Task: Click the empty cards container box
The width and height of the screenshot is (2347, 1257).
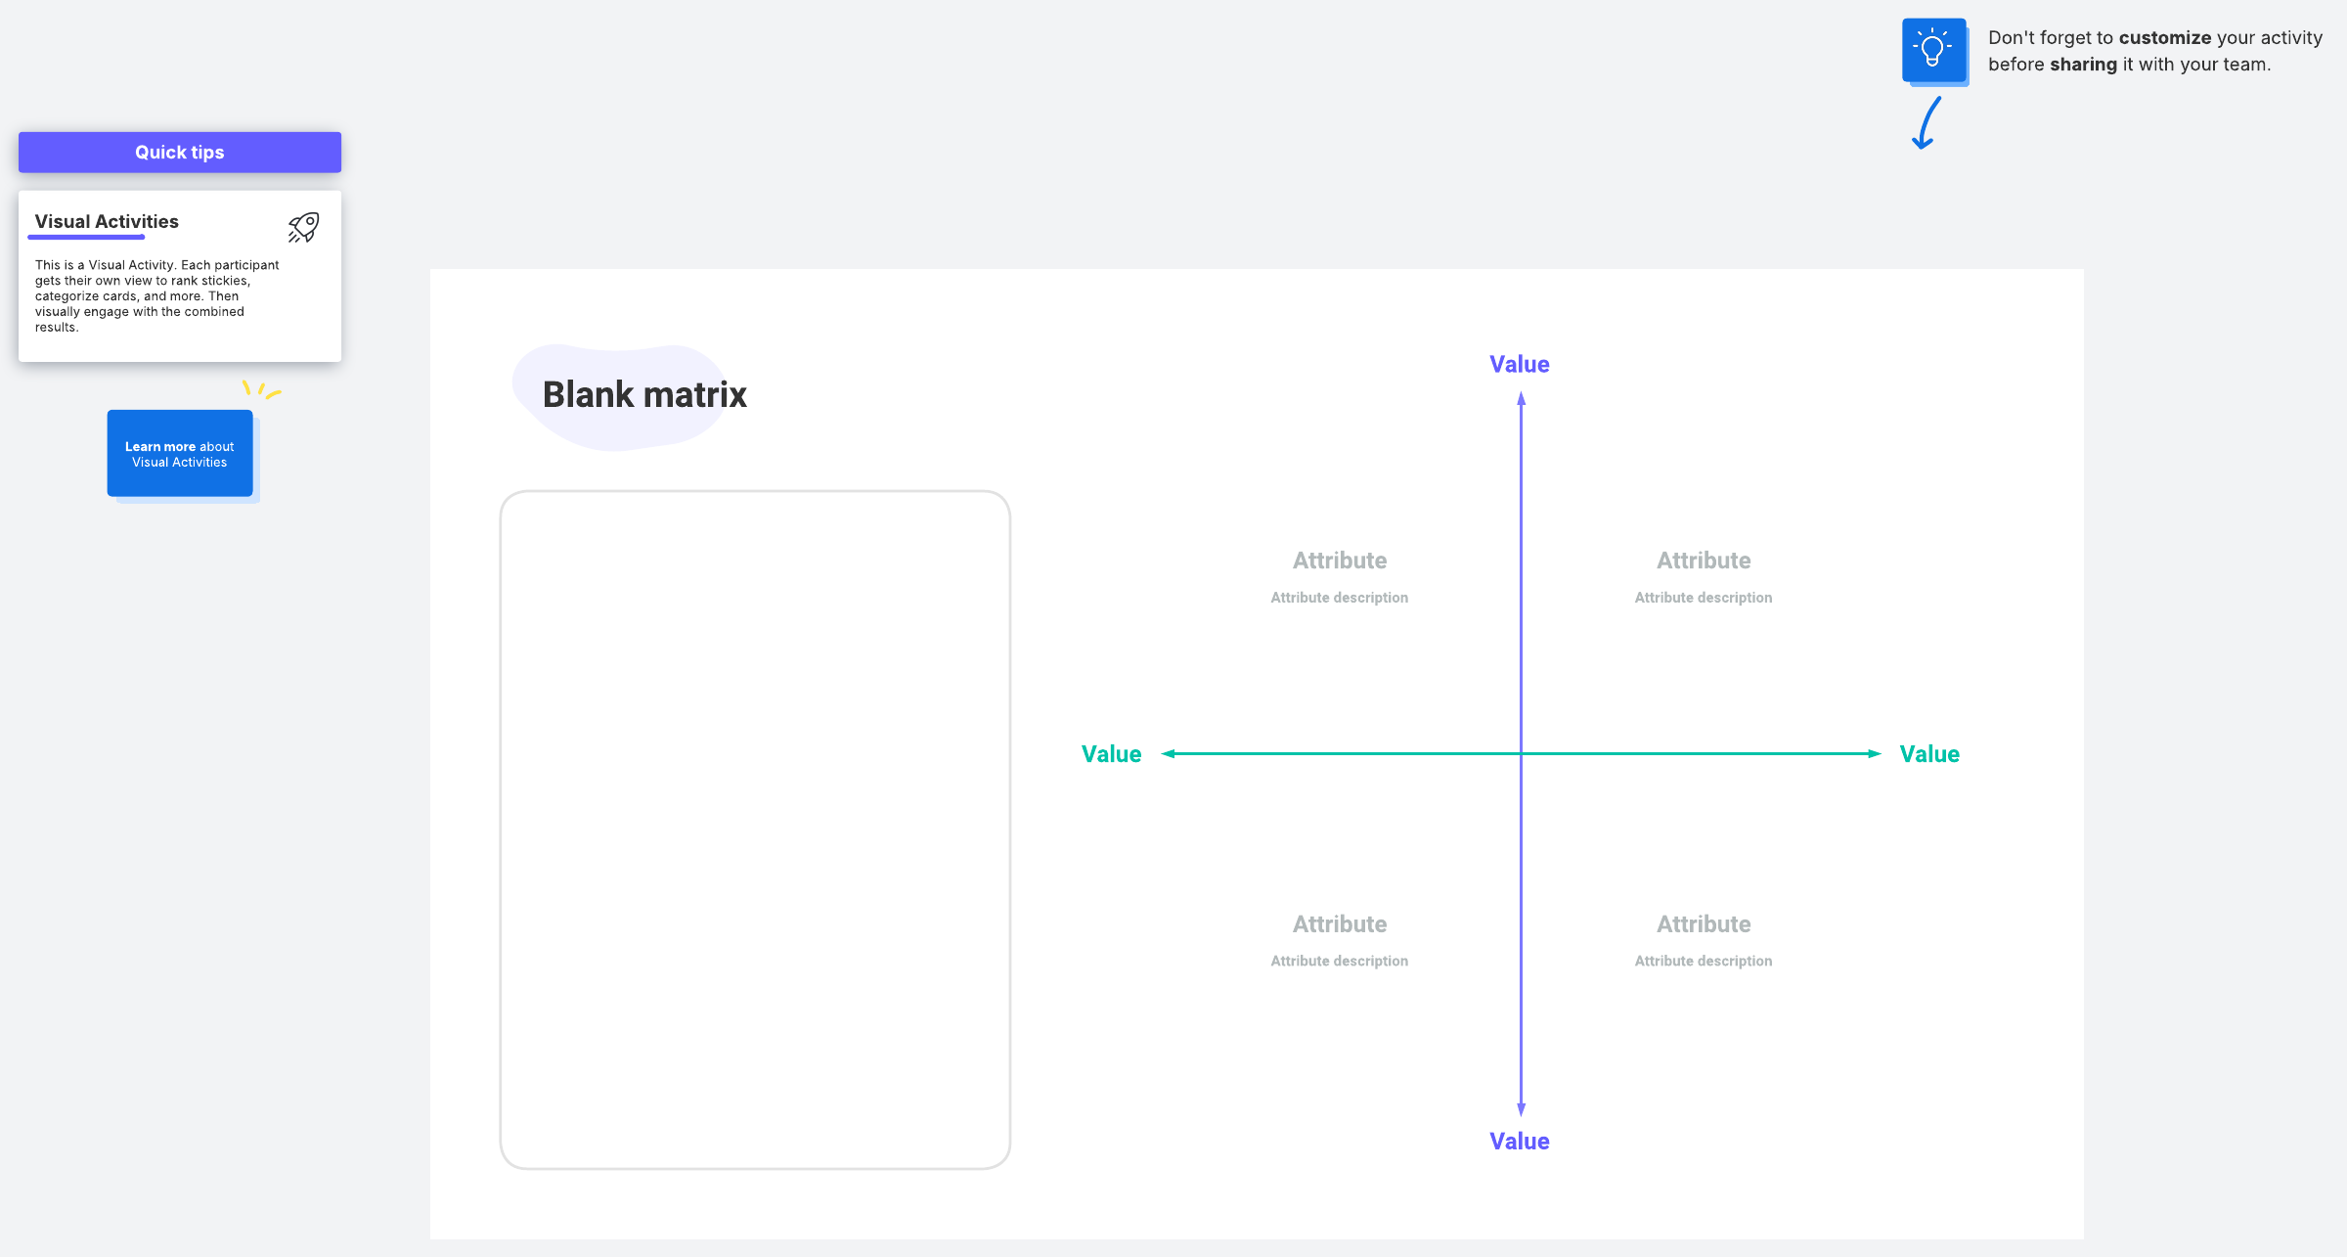Action: pyautogui.click(x=755, y=830)
